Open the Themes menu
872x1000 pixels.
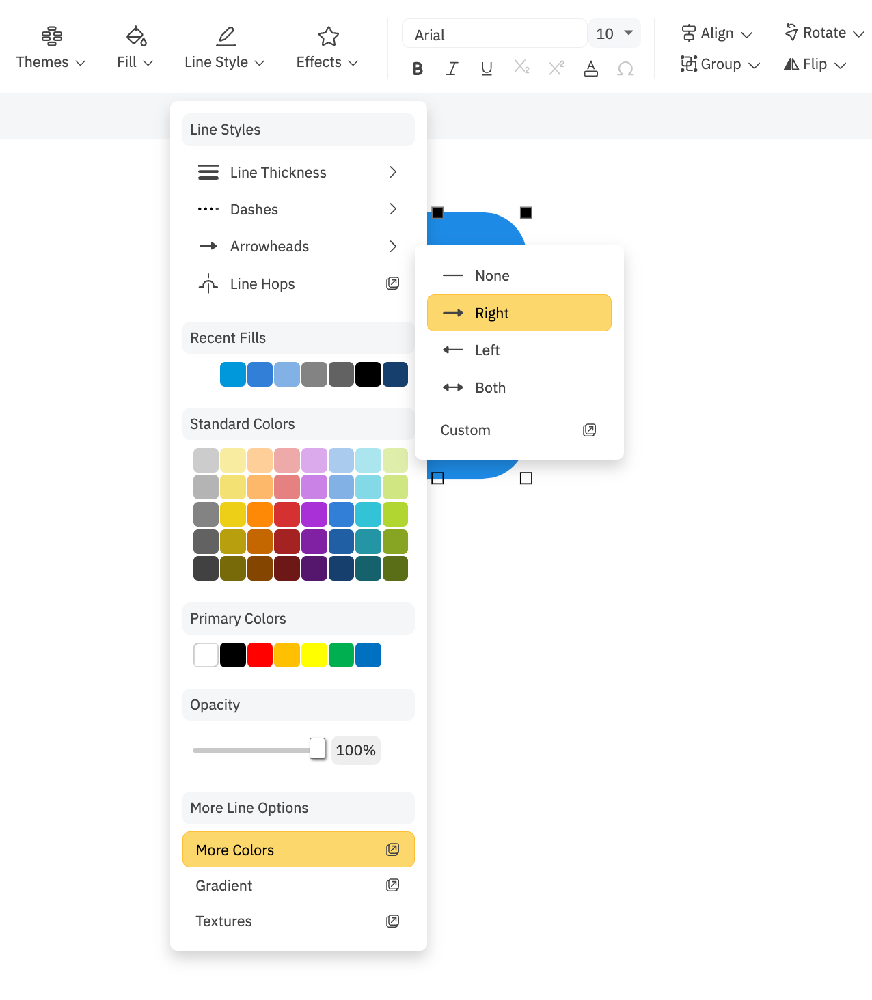tap(51, 48)
